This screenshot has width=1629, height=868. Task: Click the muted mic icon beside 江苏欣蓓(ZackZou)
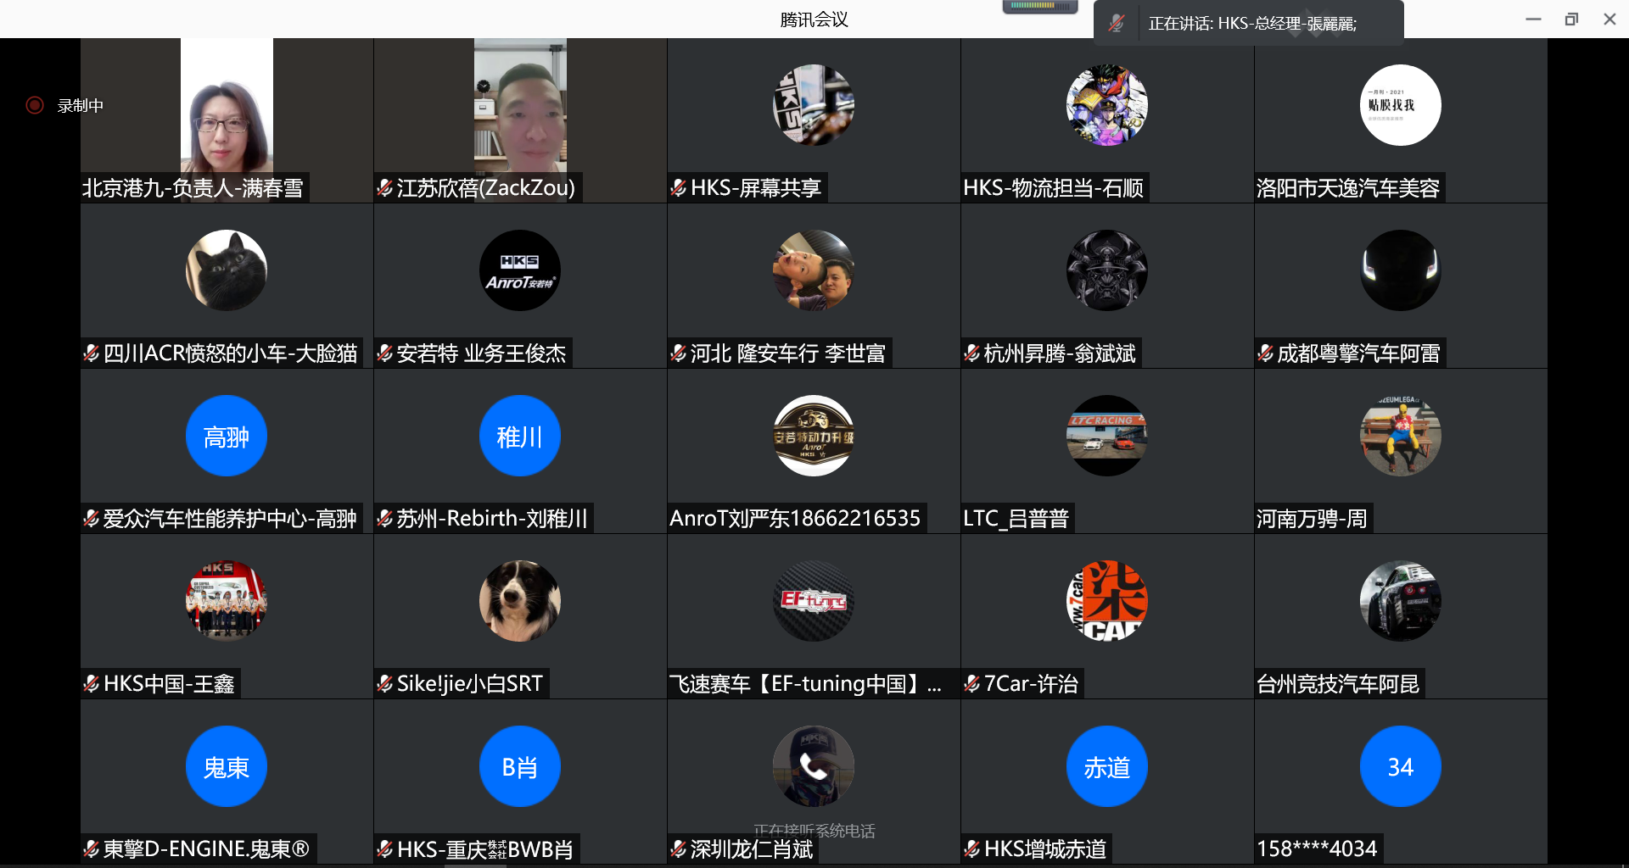[x=385, y=188]
